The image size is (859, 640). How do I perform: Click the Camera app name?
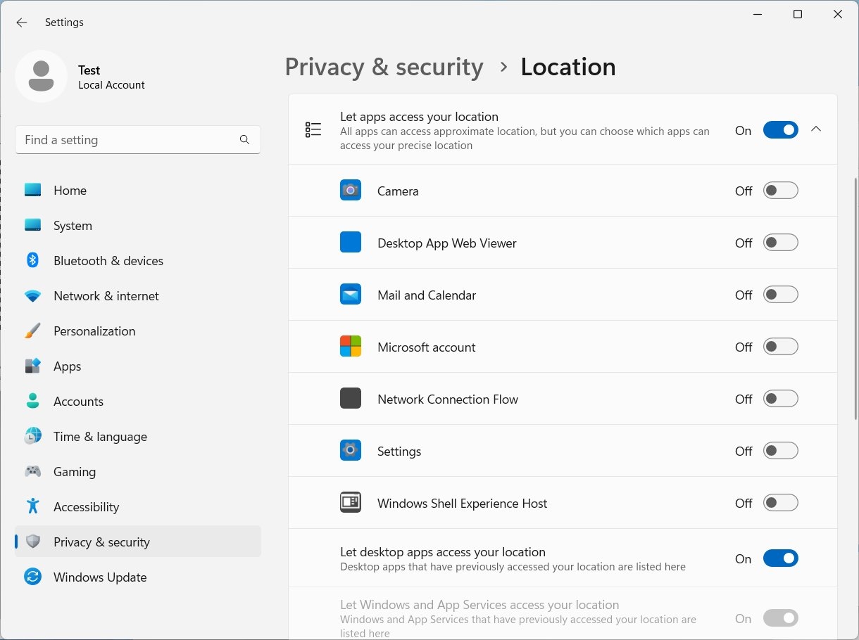398,191
